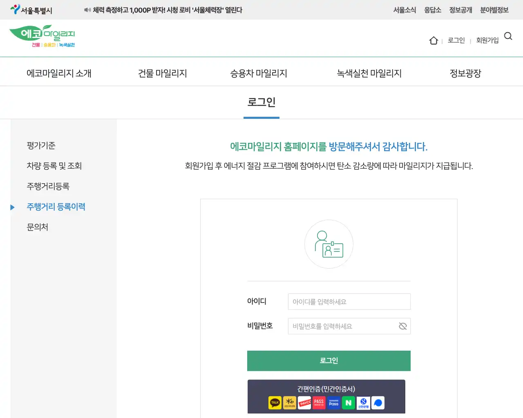Click the Eco Mileage logo
Viewport: 523px width, 418px height.
[x=42, y=36]
